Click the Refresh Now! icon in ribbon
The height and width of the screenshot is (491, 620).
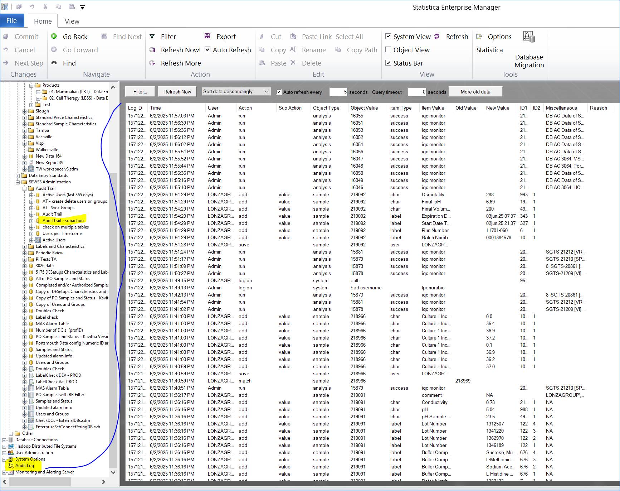click(152, 50)
